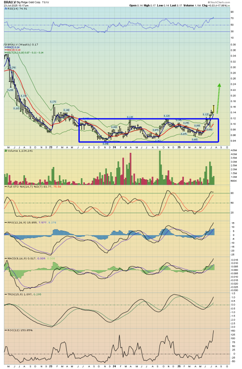Click the 0.040 bottom price annotation
This screenshot has width=242, height=369.
point(105,143)
